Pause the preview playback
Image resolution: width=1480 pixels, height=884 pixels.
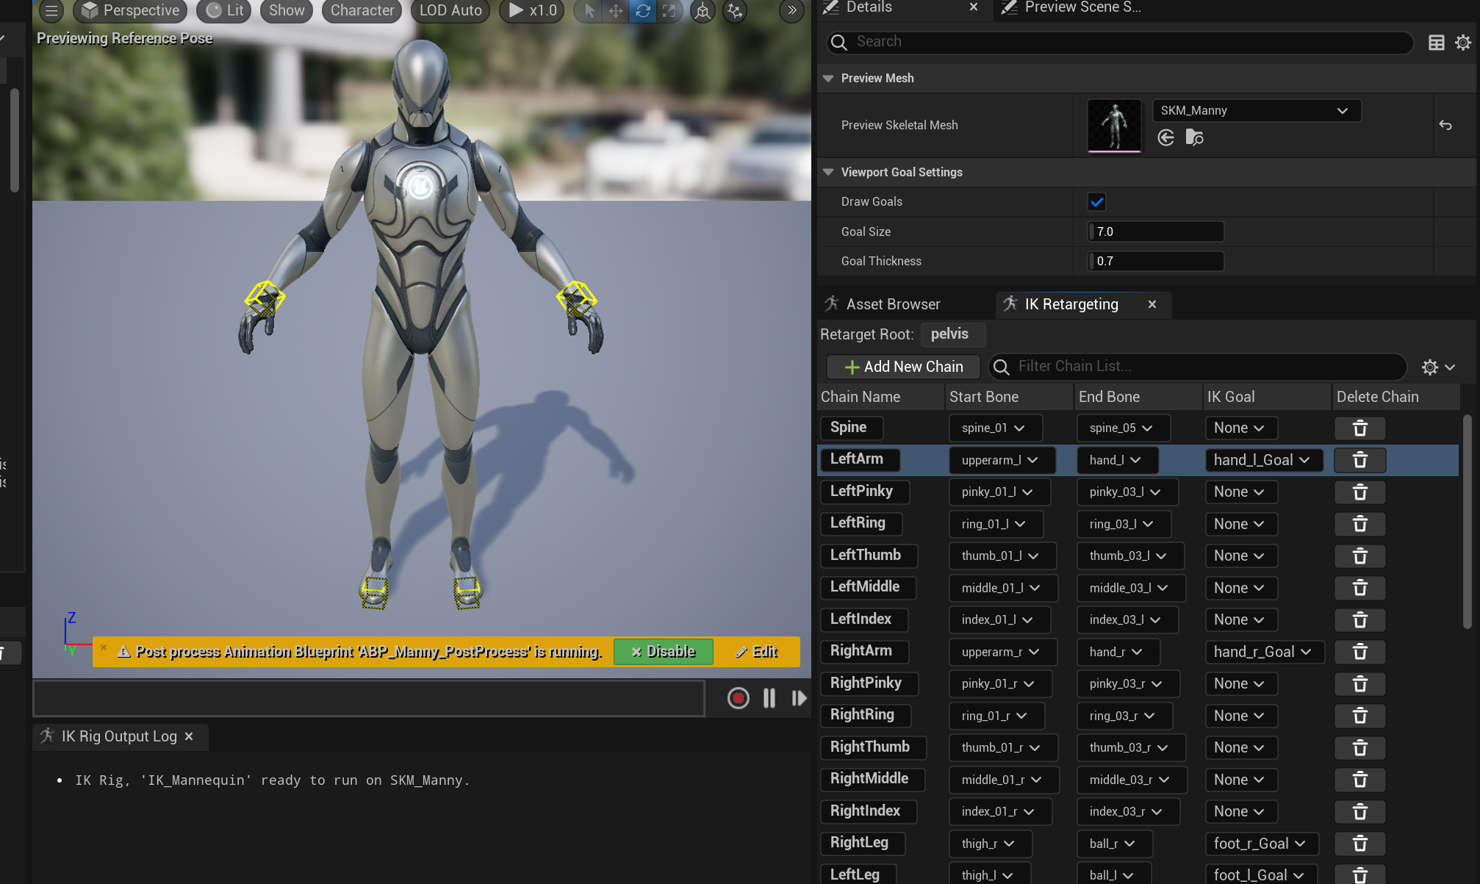[769, 698]
